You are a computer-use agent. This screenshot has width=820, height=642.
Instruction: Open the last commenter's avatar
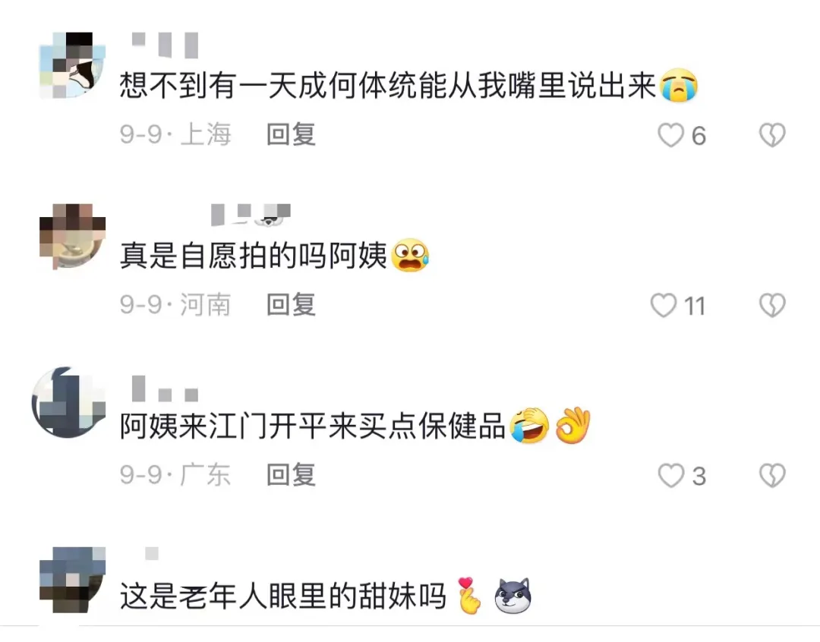[x=73, y=579]
